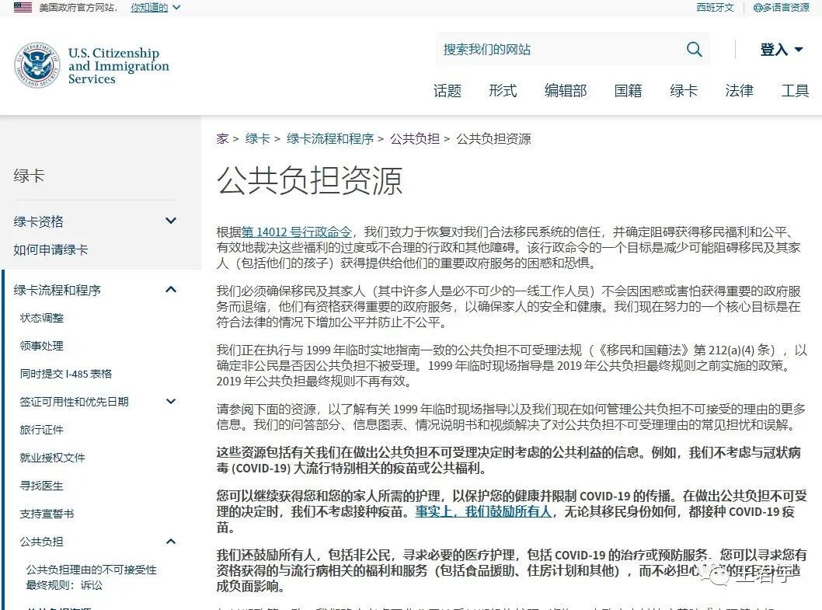Image resolution: width=822 pixels, height=610 pixels.
Task: Click the multilingual resources globe icon
Action: [x=758, y=9]
